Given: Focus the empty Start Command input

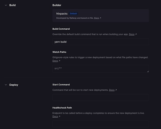Looking at the screenshot, I should point(101,98).
